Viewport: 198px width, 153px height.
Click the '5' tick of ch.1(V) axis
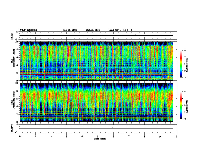17,32
